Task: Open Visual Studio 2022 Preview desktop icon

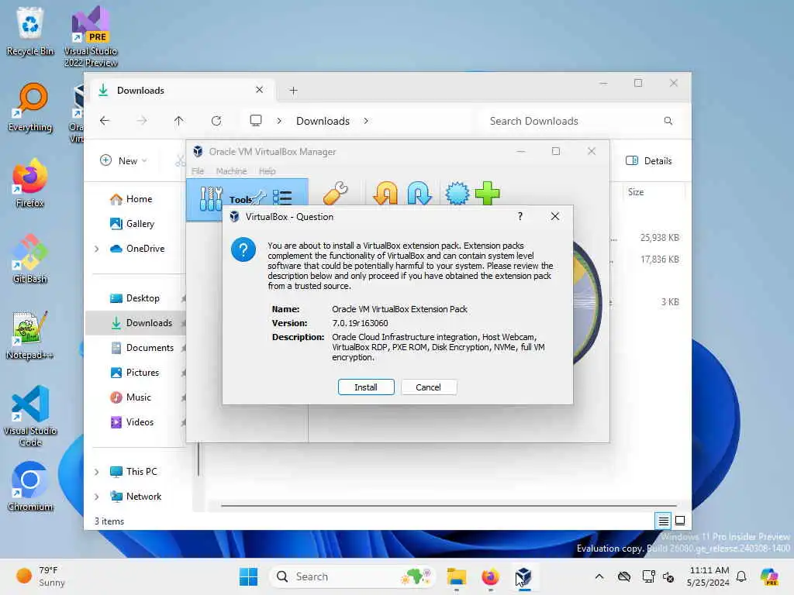Action: tap(91, 36)
